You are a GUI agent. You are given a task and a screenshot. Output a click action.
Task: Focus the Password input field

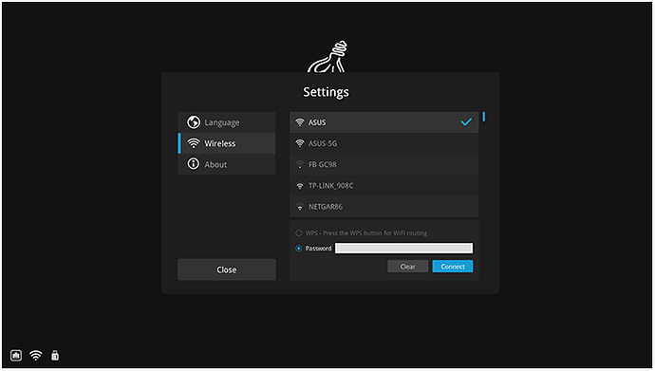point(404,249)
